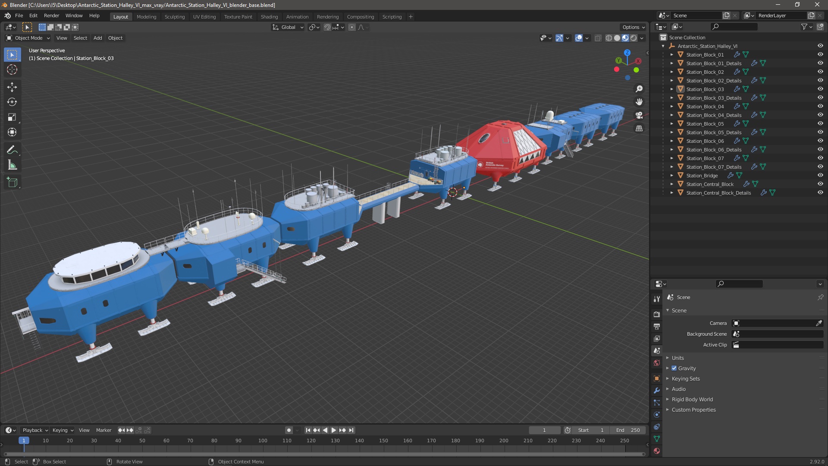Activate the Move tool
828x466 pixels.
coord(12,87)
